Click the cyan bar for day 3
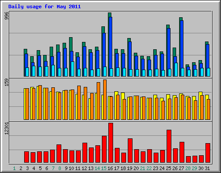 27,72
